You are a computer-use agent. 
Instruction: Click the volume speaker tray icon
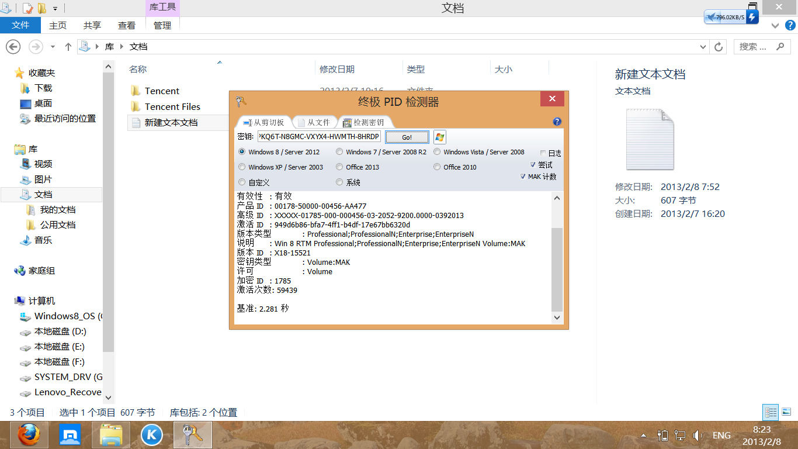[697, 435]
